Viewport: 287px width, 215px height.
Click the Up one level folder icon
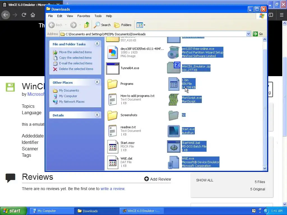tap(87, 25)
